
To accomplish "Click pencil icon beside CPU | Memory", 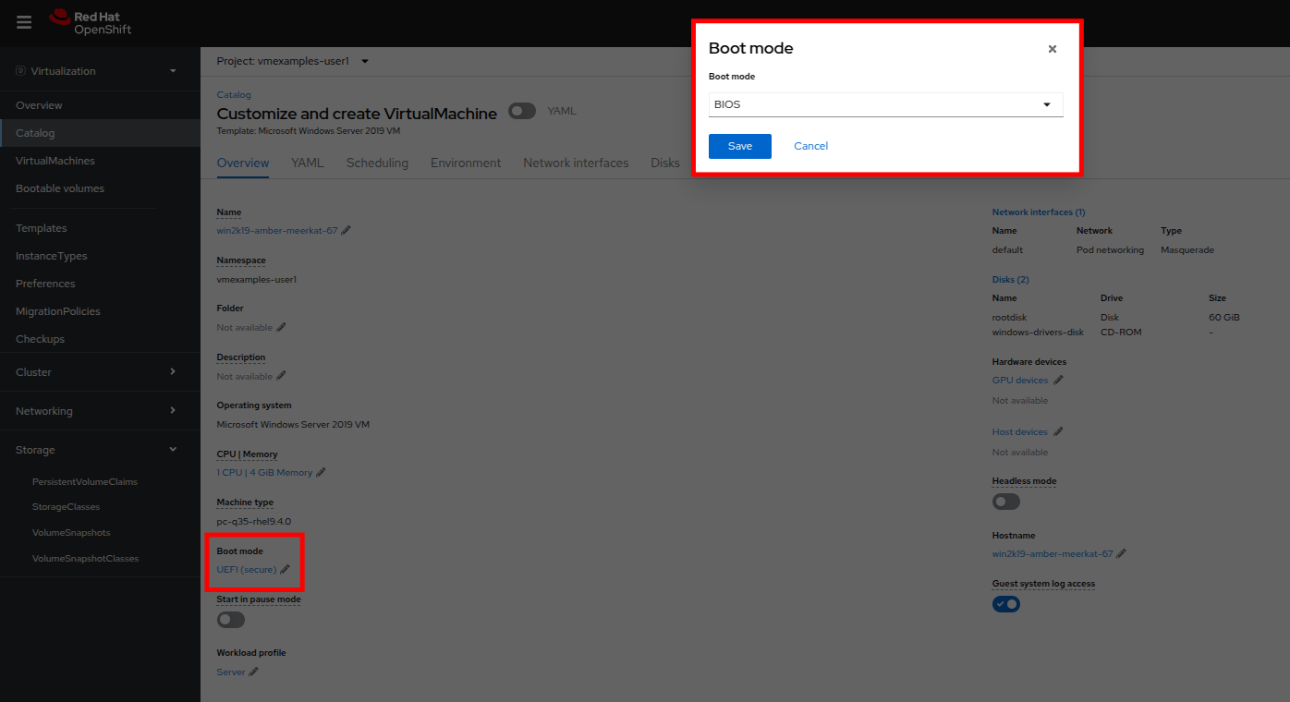I will click(321, 473).
